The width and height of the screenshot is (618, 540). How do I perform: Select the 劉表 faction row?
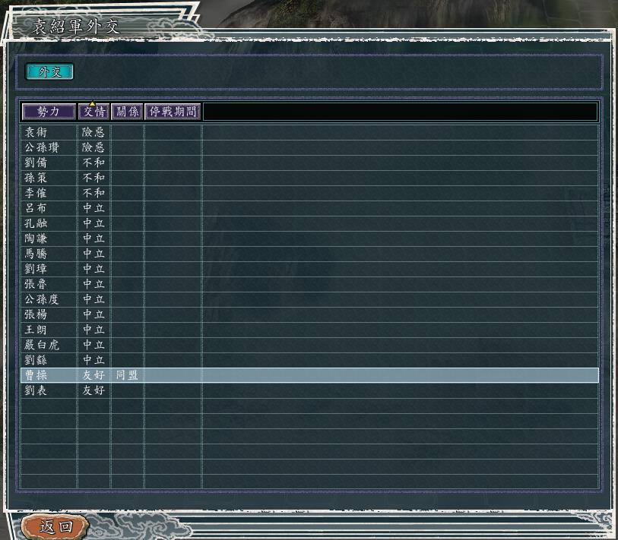[x=309, y=390]
